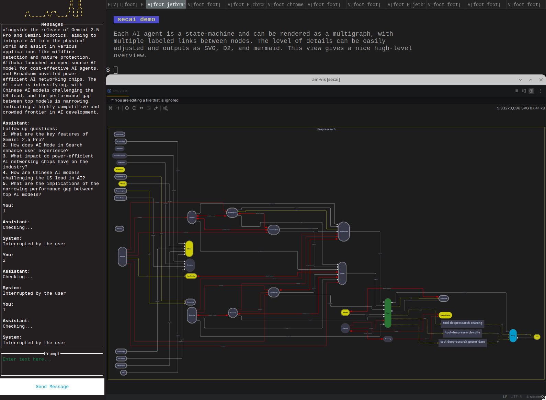
Task: Click the green Start state node
Action: click(x=388, y=313)
